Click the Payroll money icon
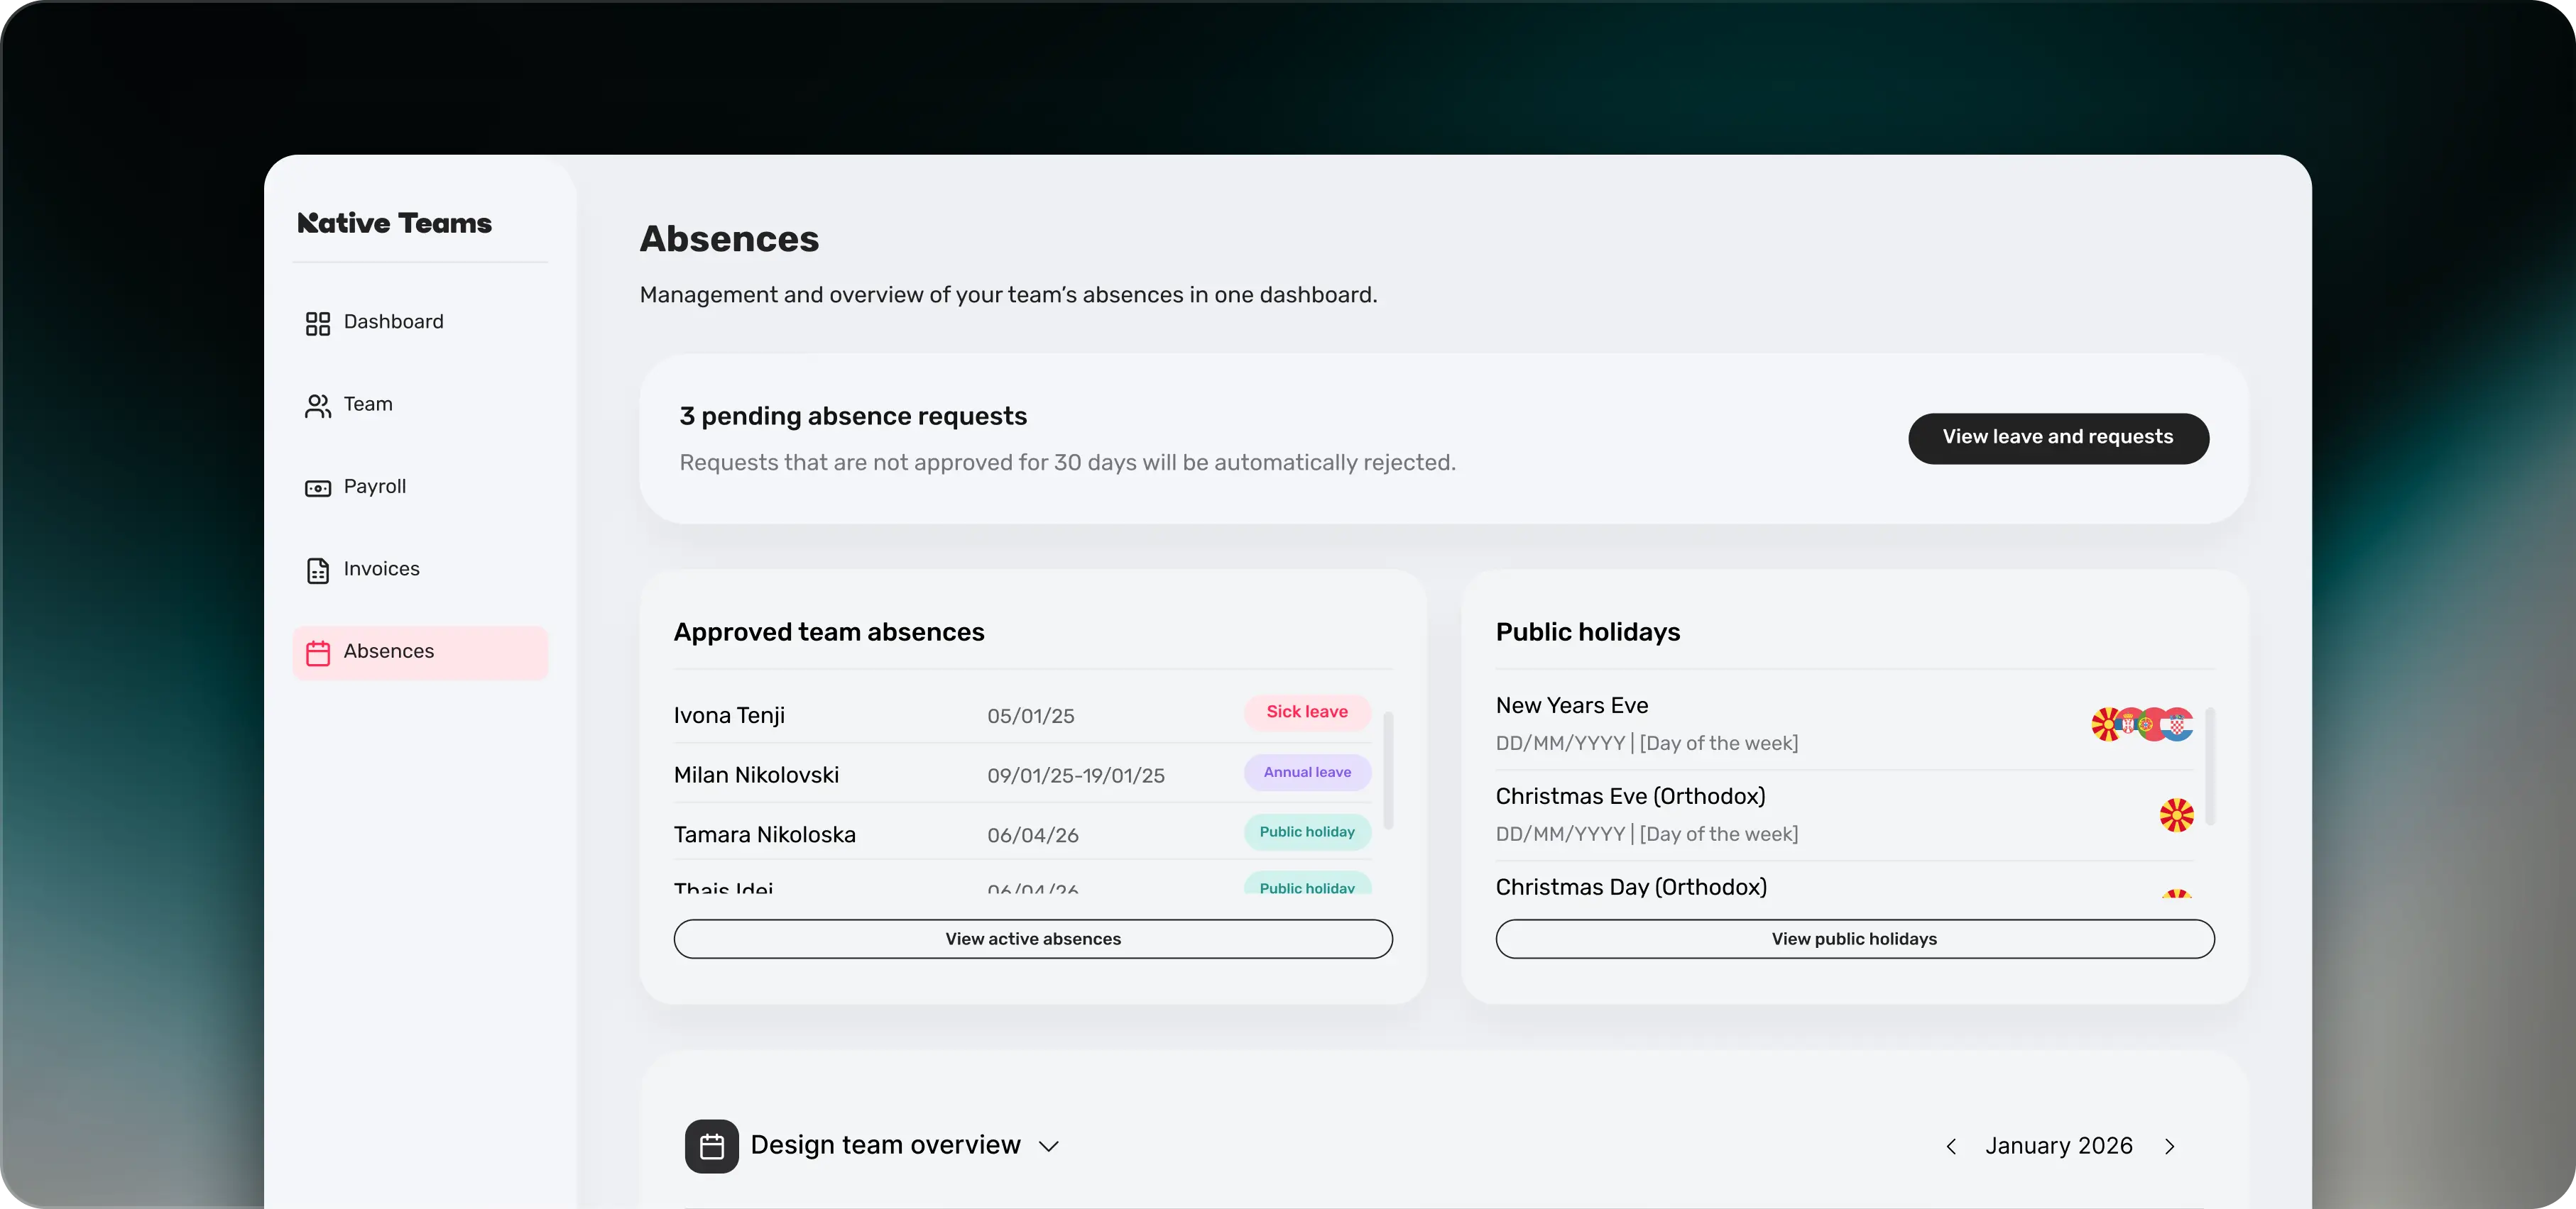The width and height of the screenshot is (2576, 1209). (x=318, y=487)
